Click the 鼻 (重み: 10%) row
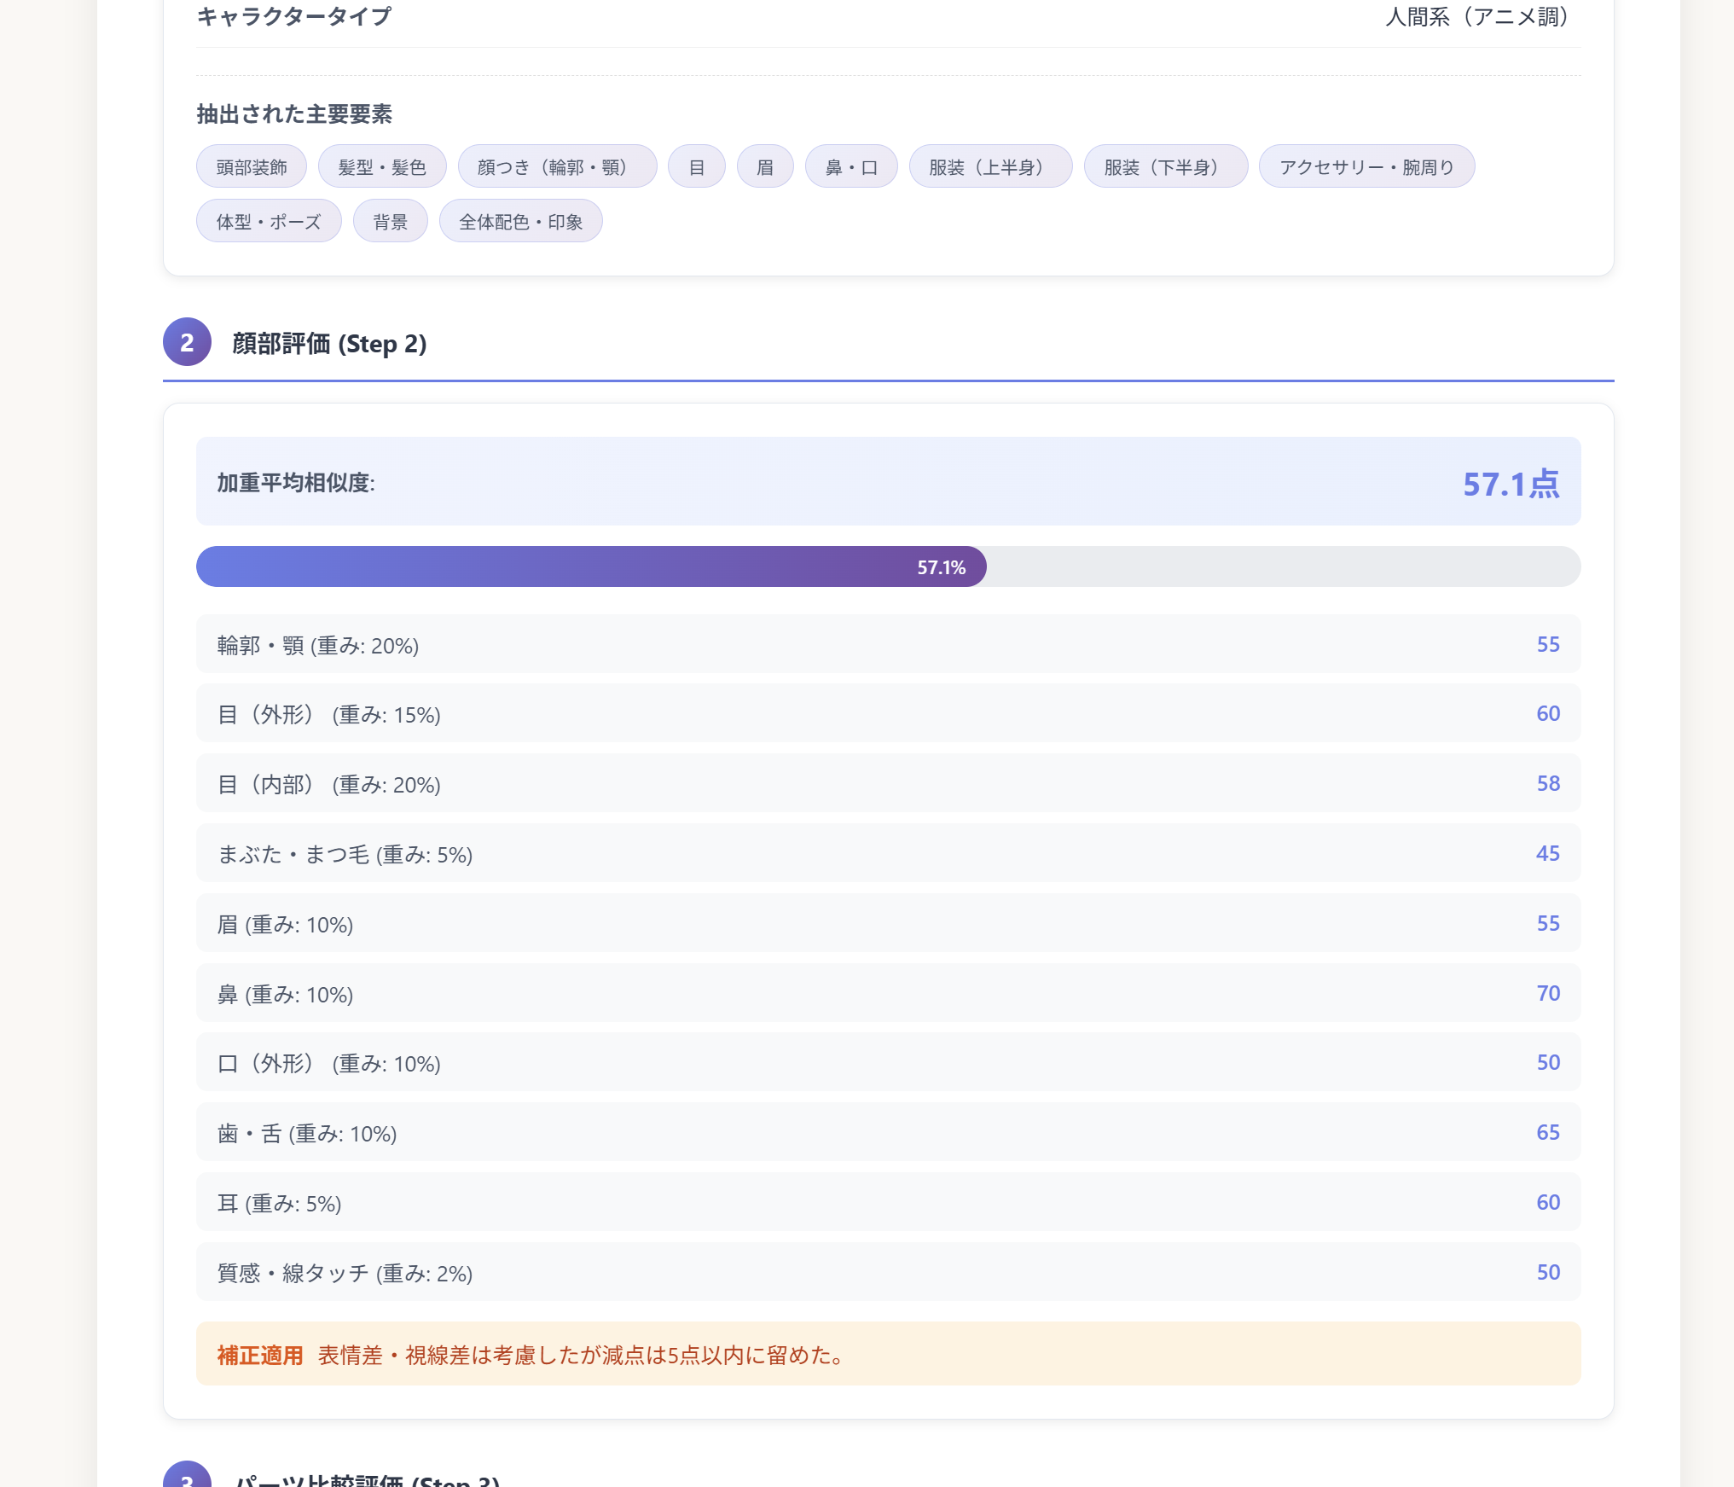This screenshot has width=1734, height=1487. pos(887,993)
